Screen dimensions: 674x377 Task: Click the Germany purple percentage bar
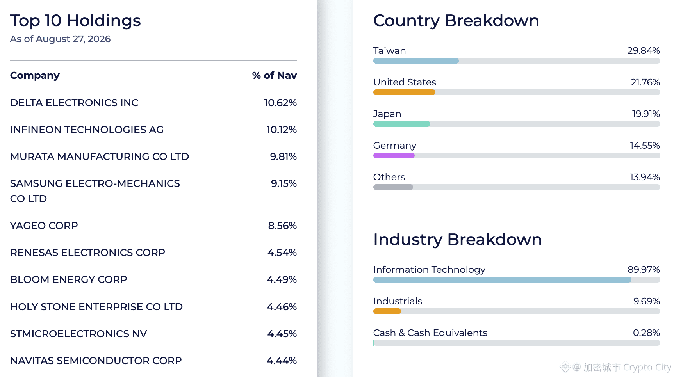[394, 156]
